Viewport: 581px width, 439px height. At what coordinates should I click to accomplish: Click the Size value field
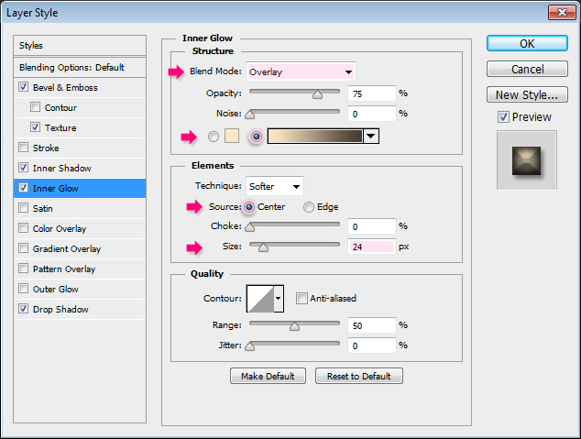pos(372,247)
